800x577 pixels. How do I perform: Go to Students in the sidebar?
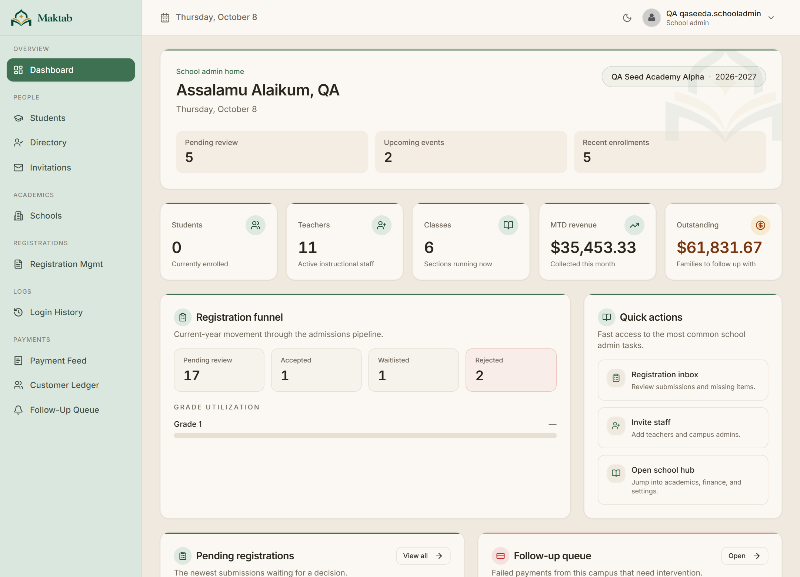point(71,118)
